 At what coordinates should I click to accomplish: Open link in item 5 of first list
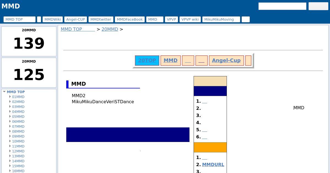(x=205, y=130)
